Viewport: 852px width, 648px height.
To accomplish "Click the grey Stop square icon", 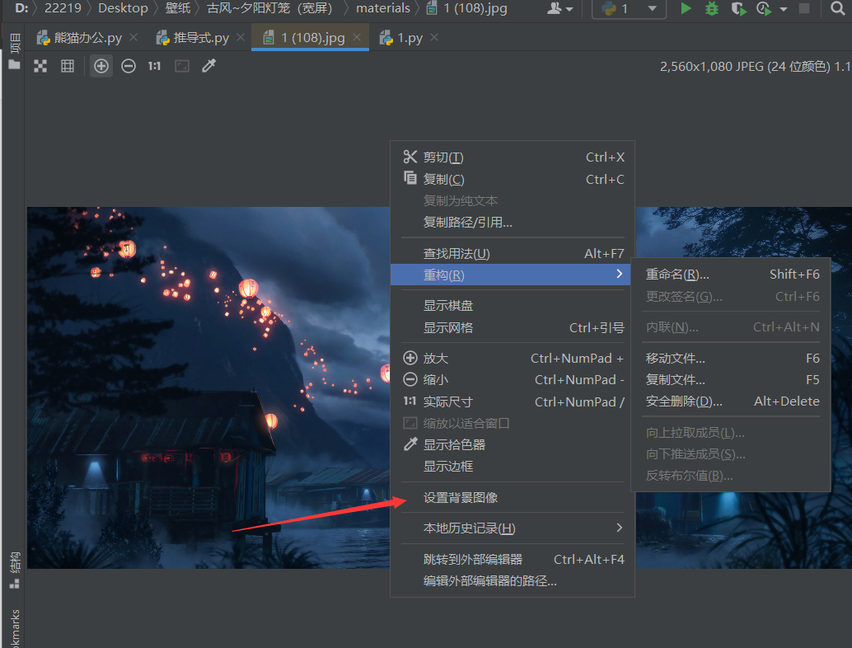I will (x=804, y=8).
